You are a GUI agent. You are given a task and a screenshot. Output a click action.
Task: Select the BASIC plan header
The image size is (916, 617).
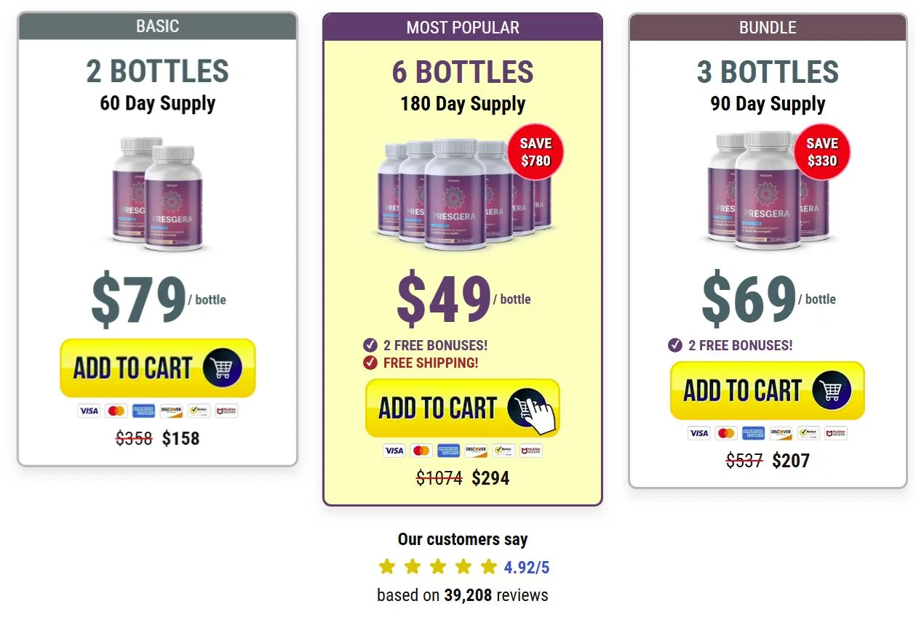(x=157, y=26)
